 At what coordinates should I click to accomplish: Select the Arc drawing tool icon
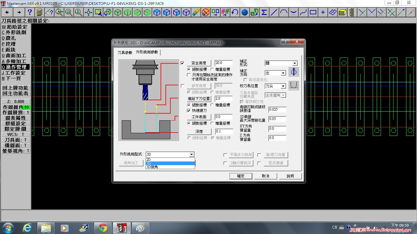tap(284, 12)
